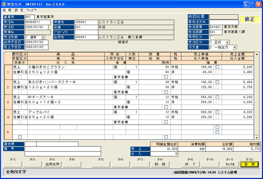Click the 運送便 code field

pyautogui.click(x=30, y=144)
